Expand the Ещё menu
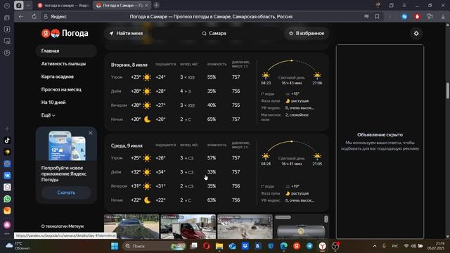This screenshot has height=253, width=450. 49,115
